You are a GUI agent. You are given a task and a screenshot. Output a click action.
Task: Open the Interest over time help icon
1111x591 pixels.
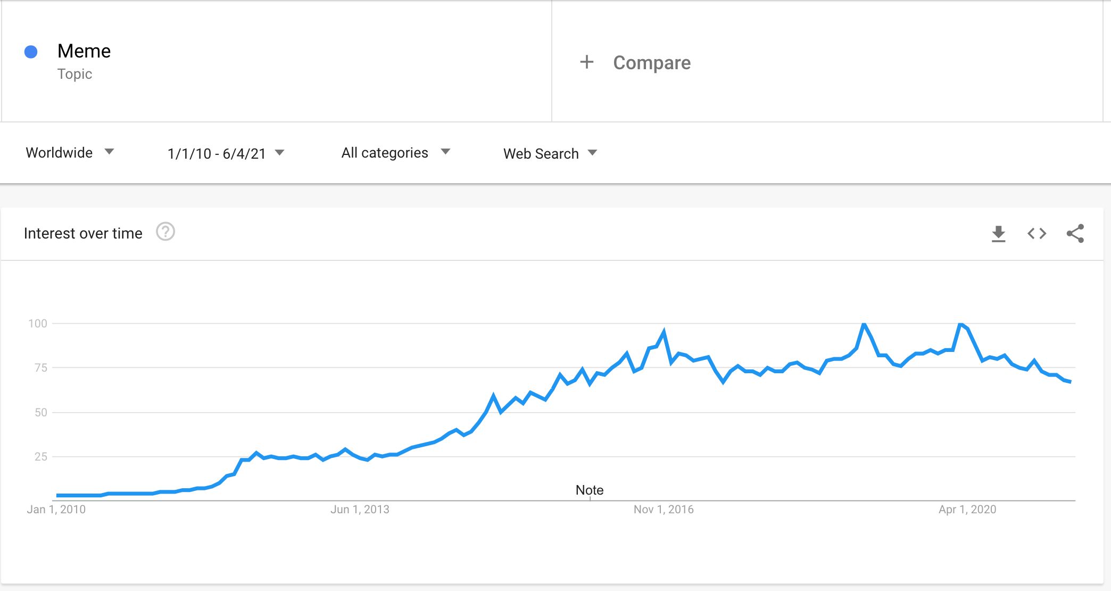[x=165, y=232]
